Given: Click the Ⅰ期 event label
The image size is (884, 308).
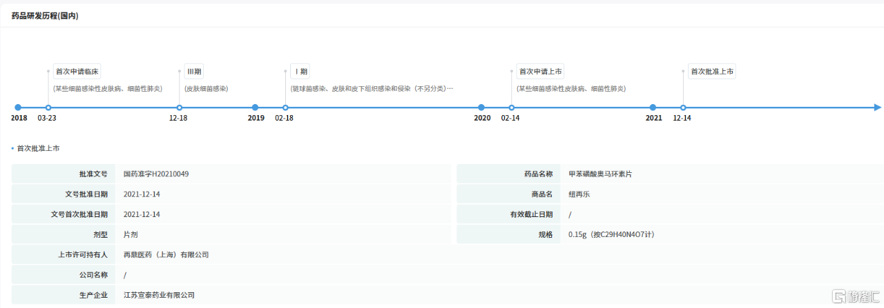Looking at the screenshot, I should [x=300, y=72].
